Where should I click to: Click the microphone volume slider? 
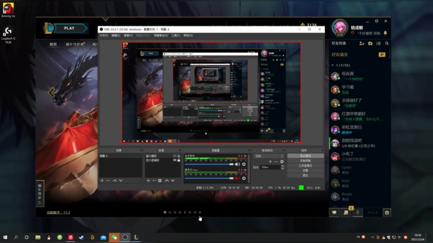(209, 179)
